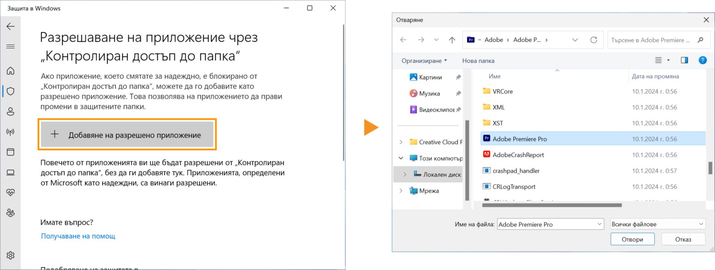Sort by Име column header
The height and width of the screenshot is (270, 715).
point(495,76)
